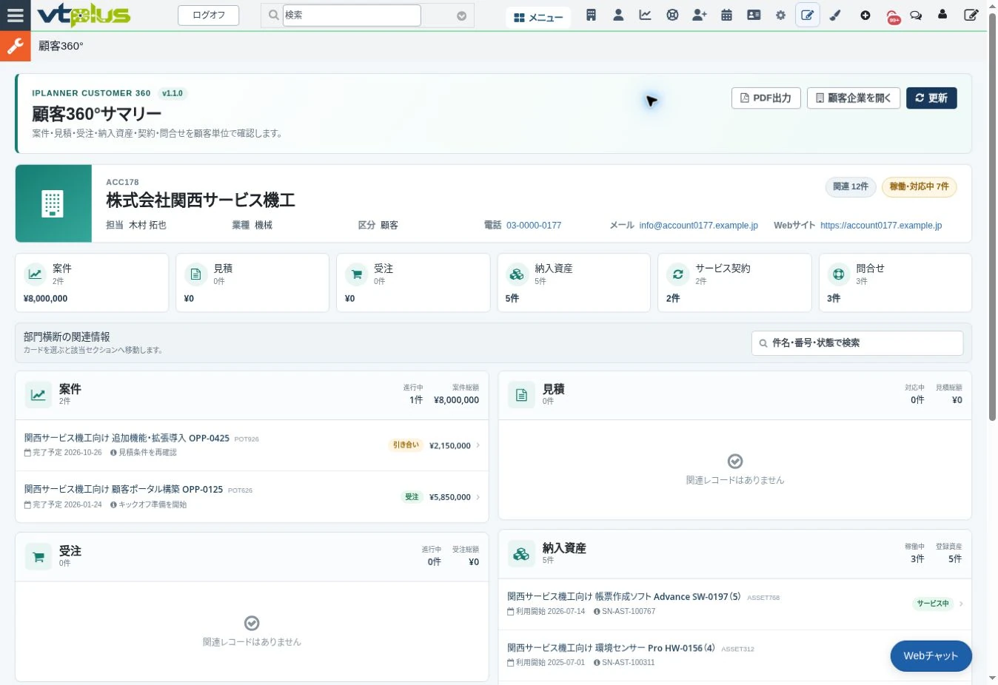This screenshot has width=998, height=685.
Task: Select the 問合せ summary card
Action: click(895, 283)
